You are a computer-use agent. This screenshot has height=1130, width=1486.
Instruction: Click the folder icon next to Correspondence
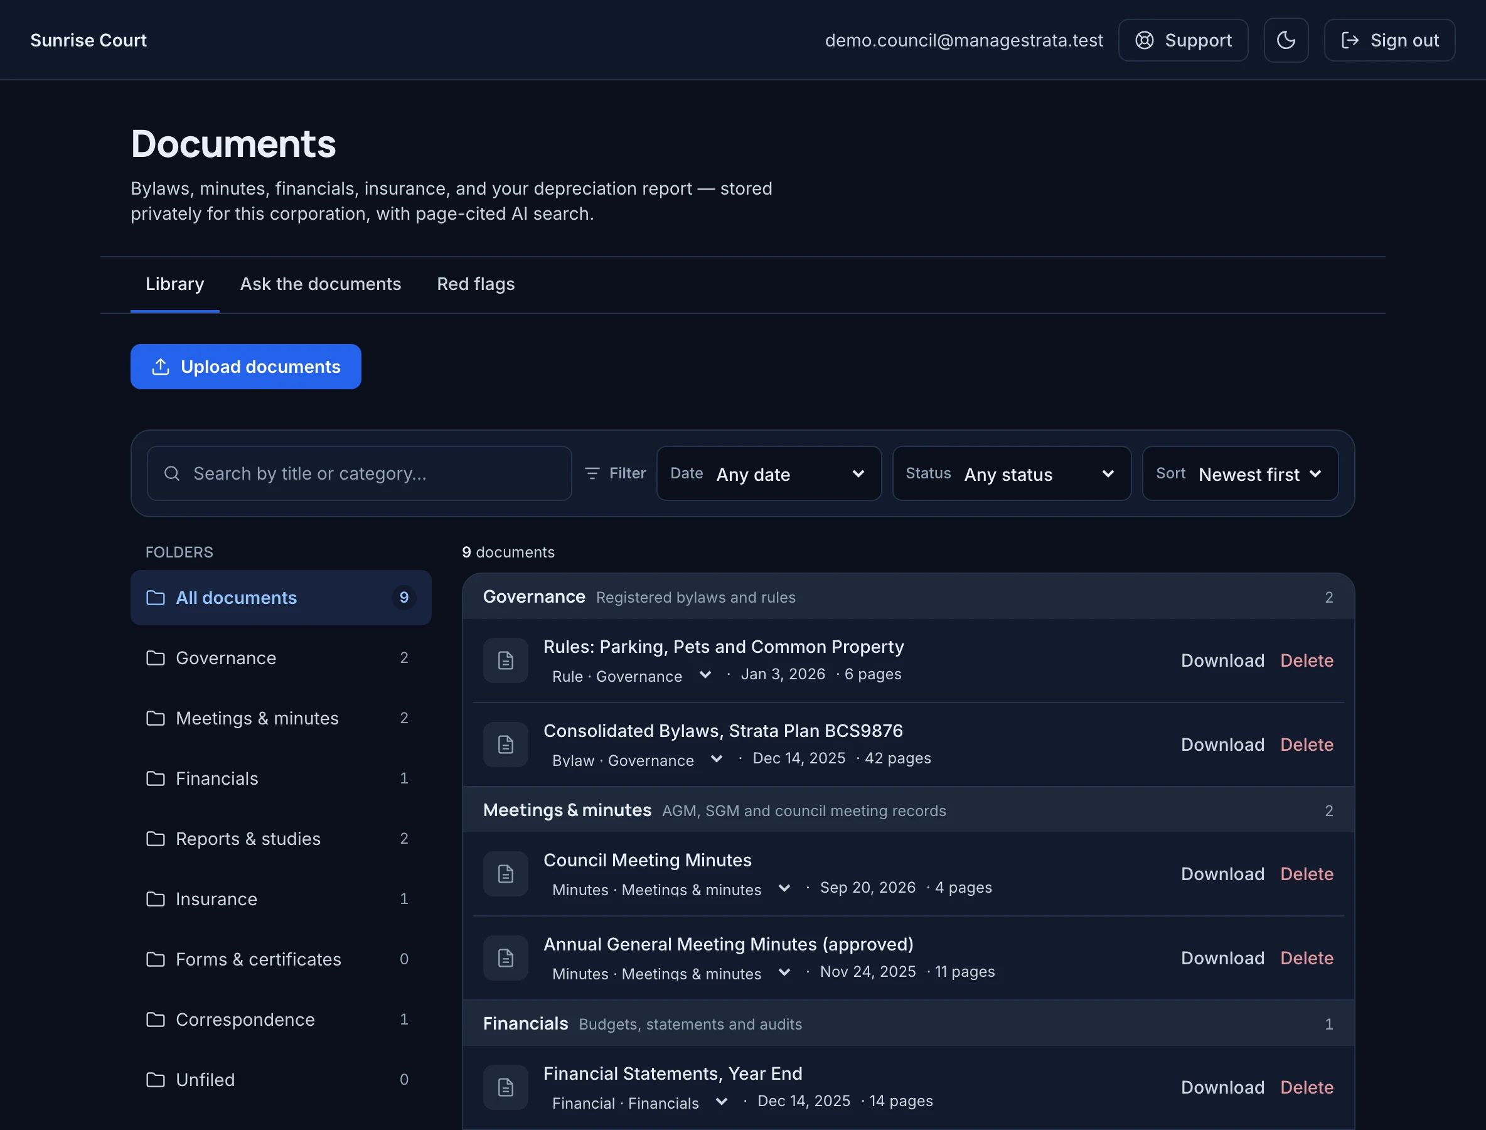pyautogui.click(x=156, y=1019)
